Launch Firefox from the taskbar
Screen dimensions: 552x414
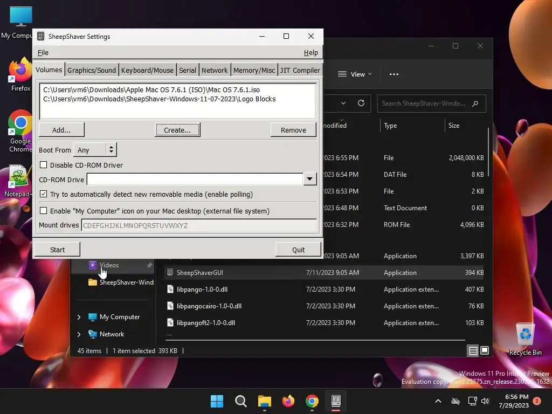[x=288, y=401]
